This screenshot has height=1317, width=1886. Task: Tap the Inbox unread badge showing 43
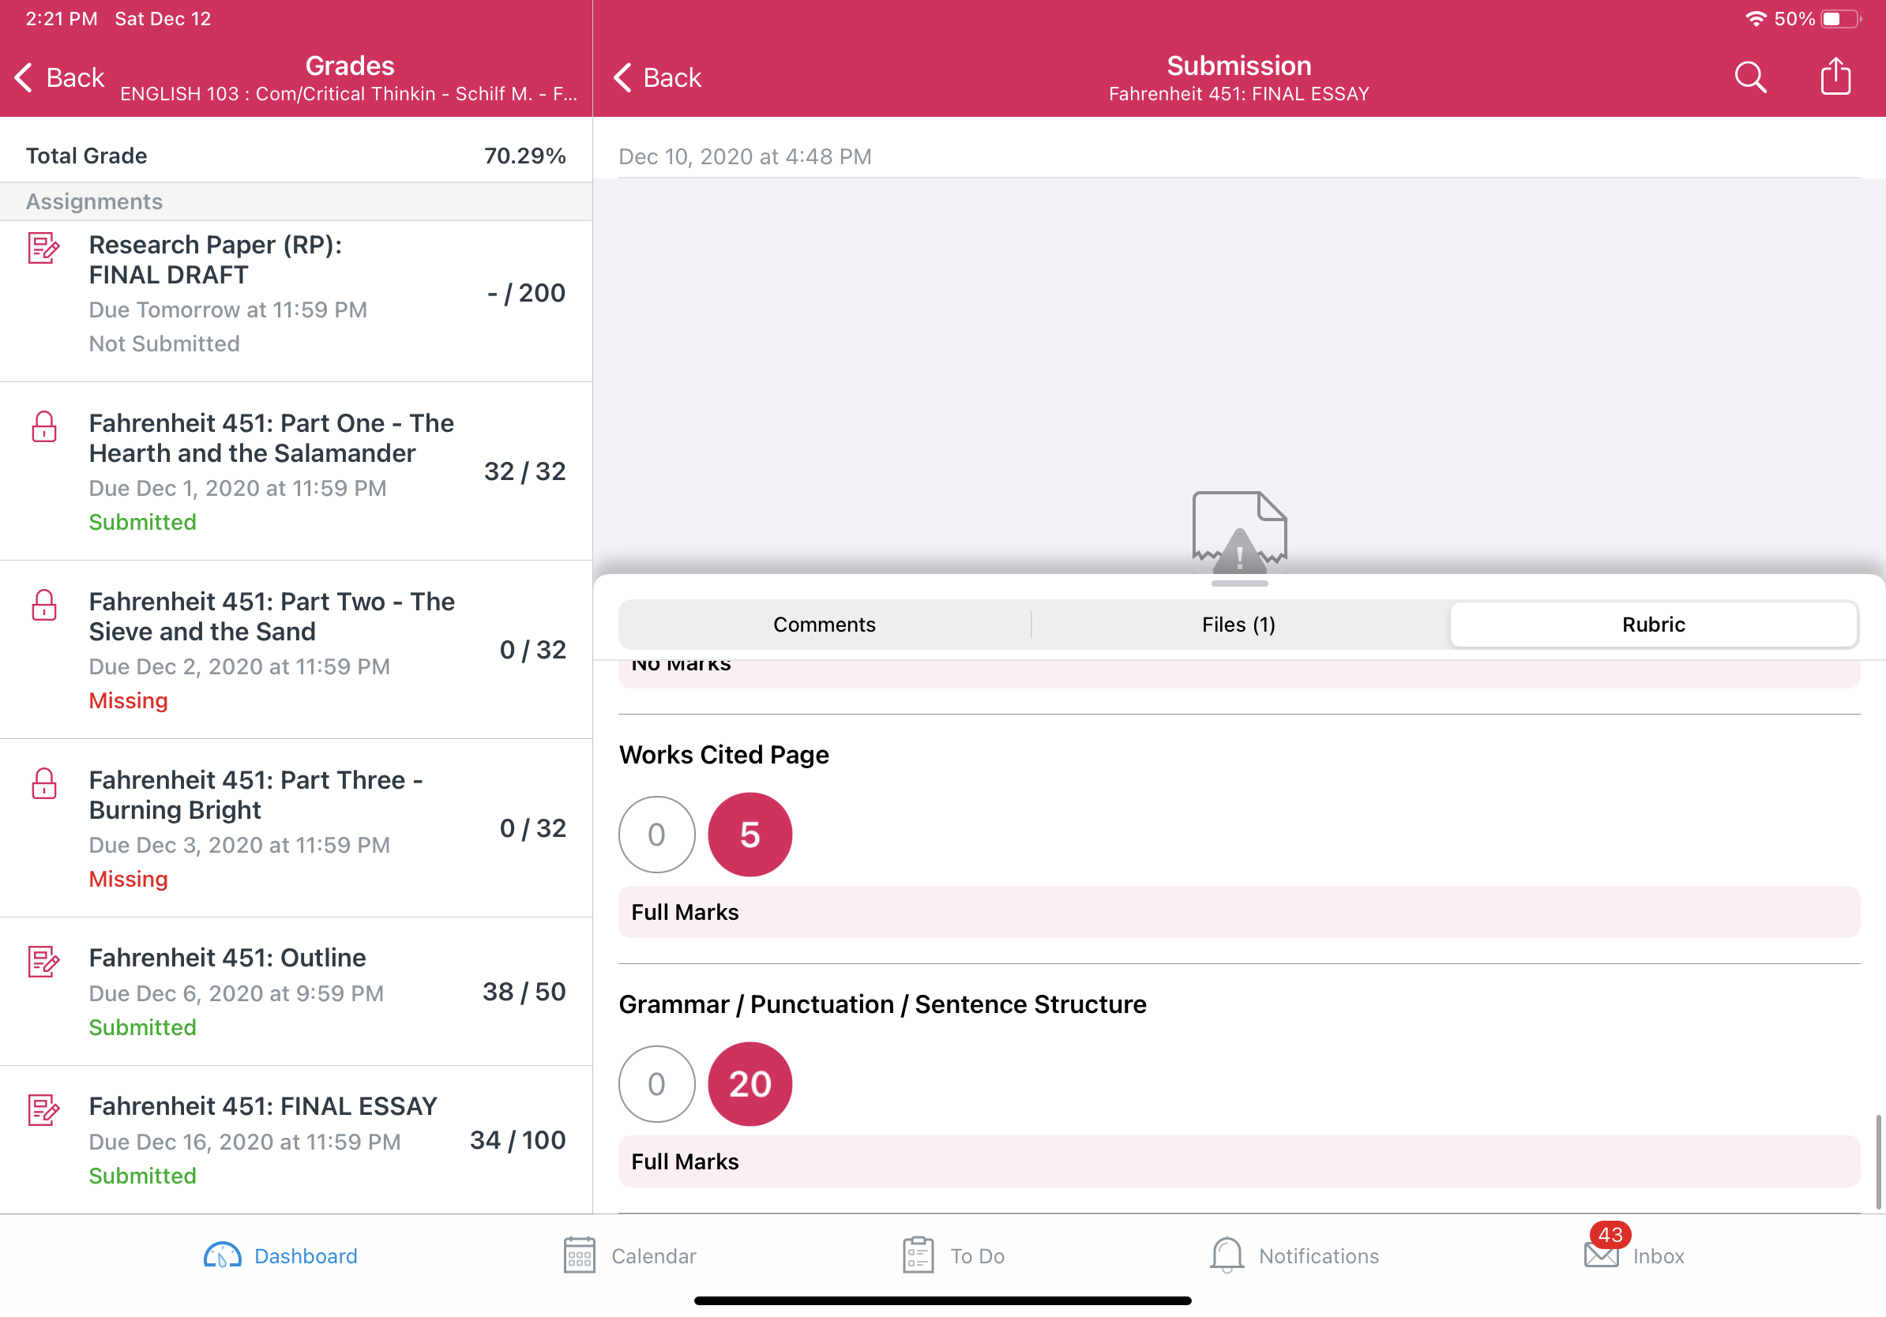[1610, 1234]
